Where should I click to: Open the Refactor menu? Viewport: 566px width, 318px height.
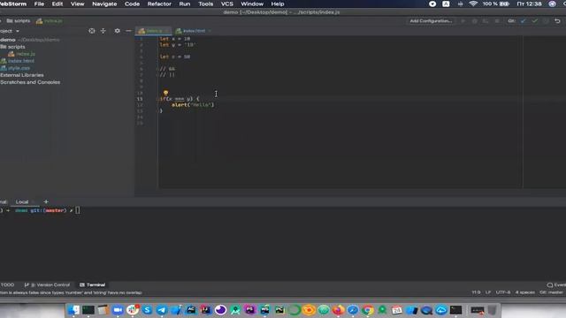(x=159, y=4)
